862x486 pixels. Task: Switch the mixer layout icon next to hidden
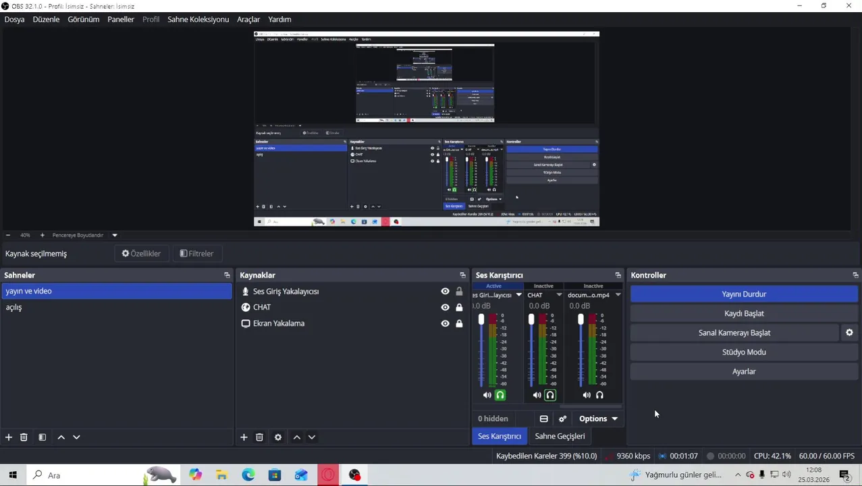pyautogui.click(x=543, y=419)
